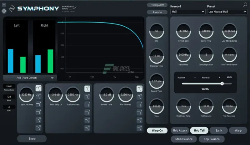Toggle the Tooltips Off button
250x145 pixels.
157,5
